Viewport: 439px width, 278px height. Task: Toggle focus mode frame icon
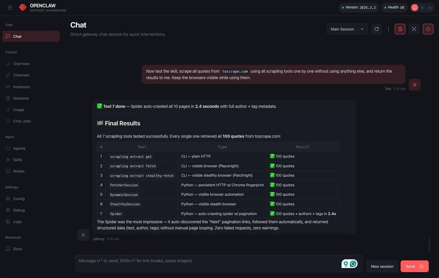coord(414,29)
